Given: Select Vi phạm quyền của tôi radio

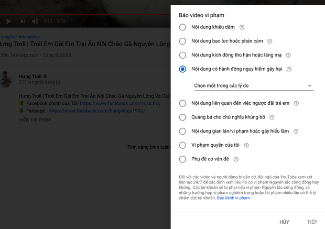Looking at the screenshot, I should click(182, 145).
